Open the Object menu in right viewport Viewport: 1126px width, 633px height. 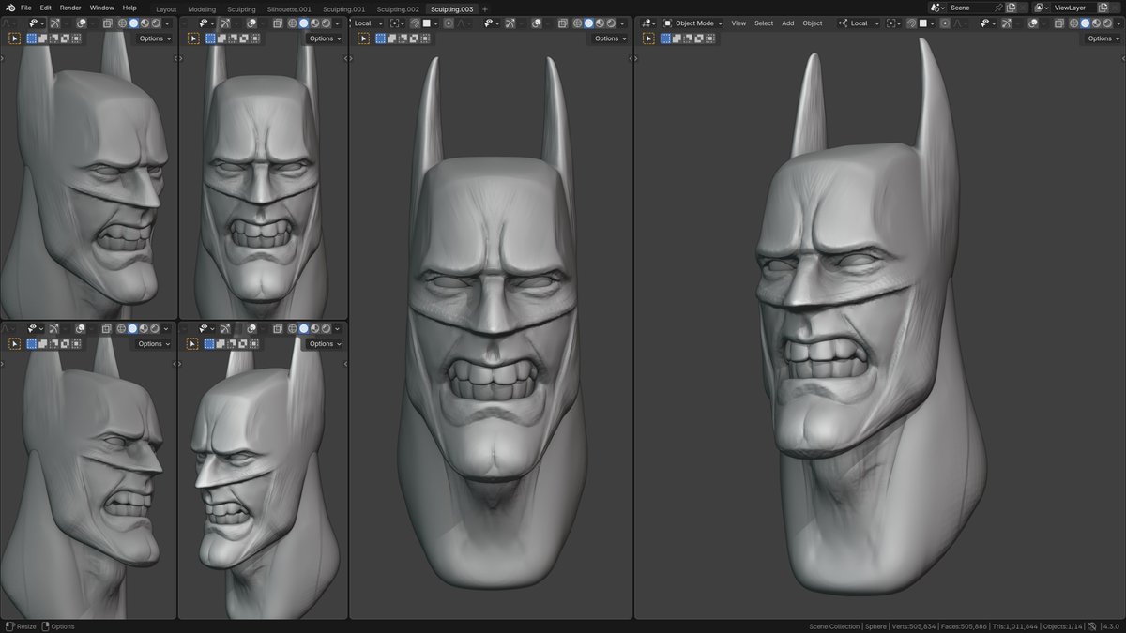[813, 23]
